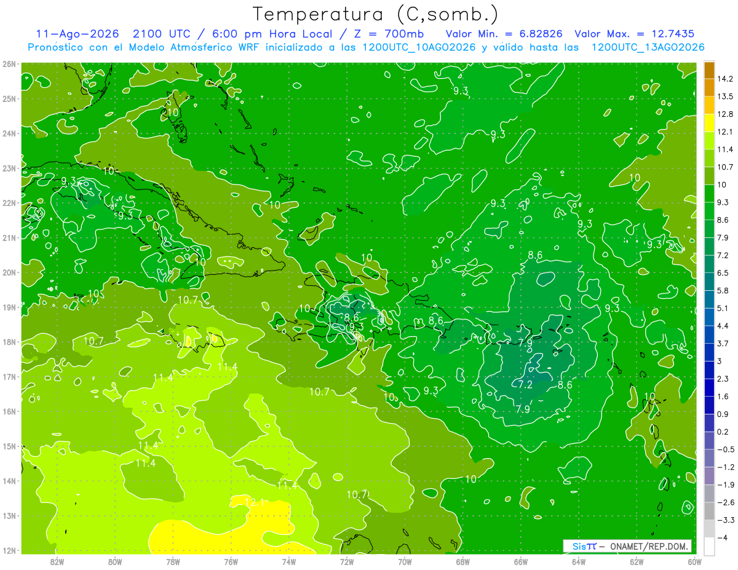The image size is (738, 570).
Task: Click the 66W longitude axis label
Action: click(521, 561)
